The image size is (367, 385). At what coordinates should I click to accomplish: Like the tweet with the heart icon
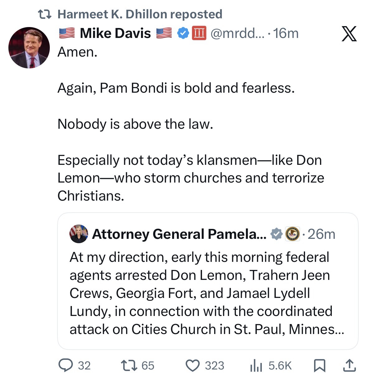(x=192, y=365)
